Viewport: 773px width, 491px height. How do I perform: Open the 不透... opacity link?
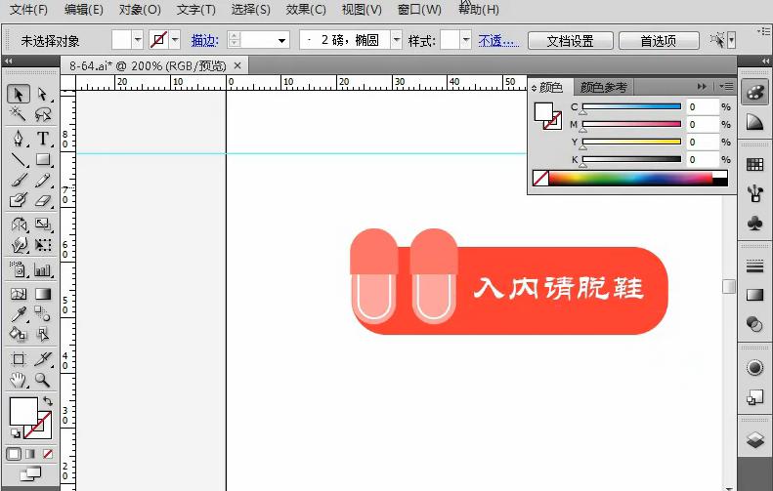click(x=498, y=40)
